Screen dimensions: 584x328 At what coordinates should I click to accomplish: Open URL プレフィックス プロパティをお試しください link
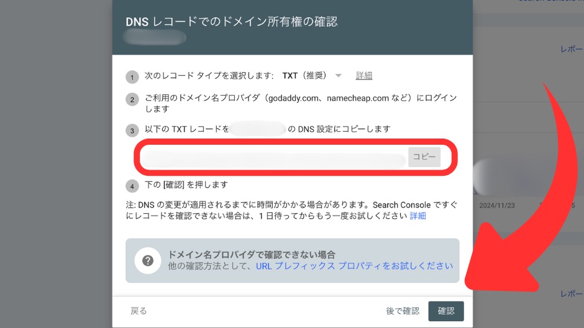point(354,266)
